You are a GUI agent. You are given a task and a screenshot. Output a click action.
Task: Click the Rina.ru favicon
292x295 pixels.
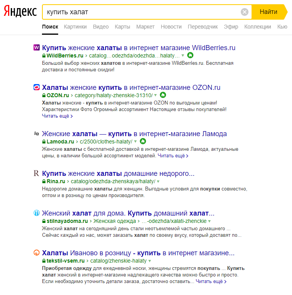[x=36, y=173]
